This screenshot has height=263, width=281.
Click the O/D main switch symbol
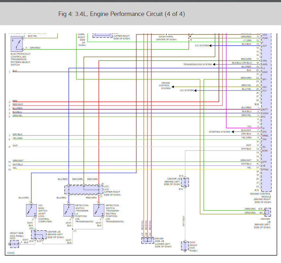(31, 210)
